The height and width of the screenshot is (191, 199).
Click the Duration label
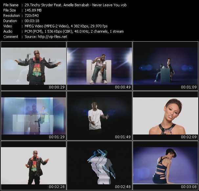(x=10, y=21)
